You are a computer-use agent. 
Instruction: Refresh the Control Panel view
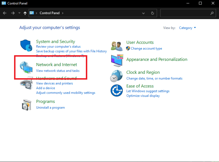pyautogui.click(x=153, y=13)
